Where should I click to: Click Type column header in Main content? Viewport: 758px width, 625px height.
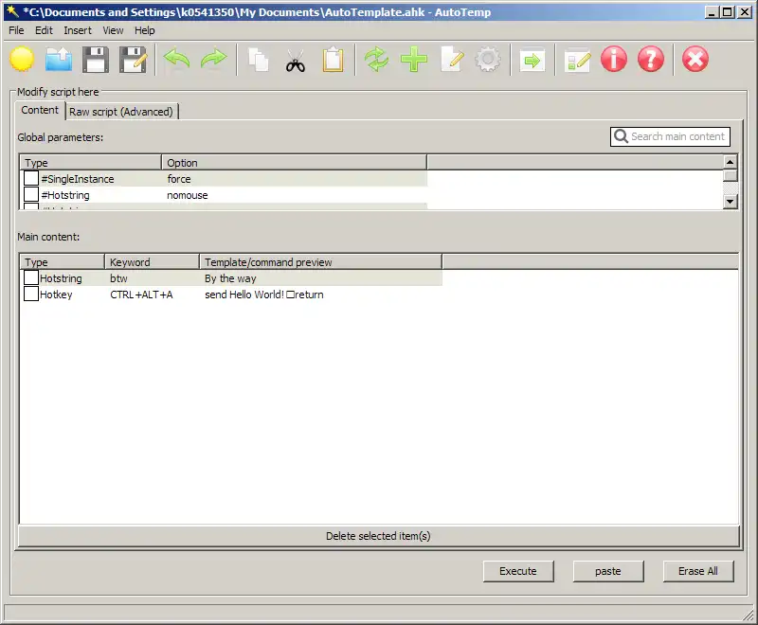point(62,262)
